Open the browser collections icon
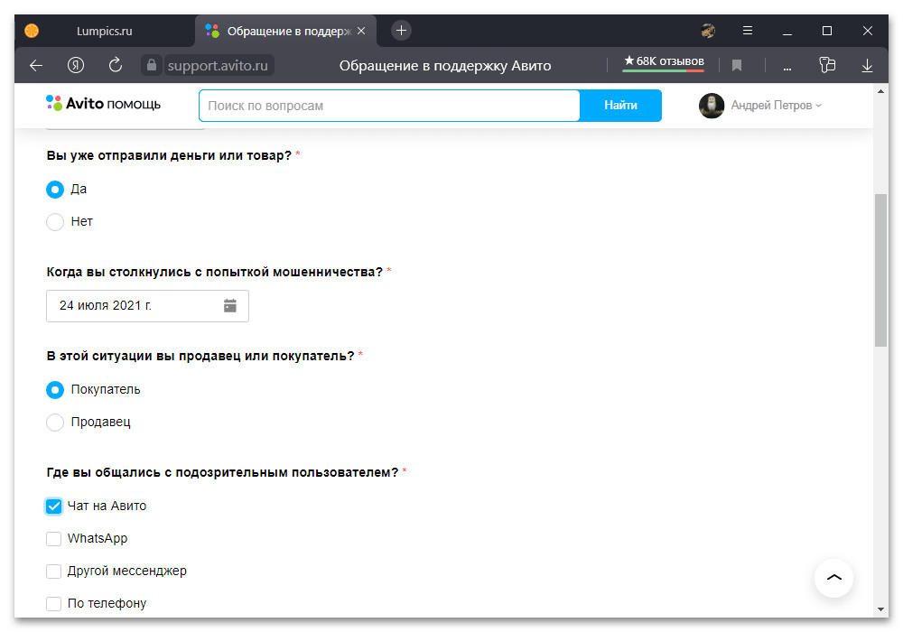Viewport: 903px width, 632px height. point(827,64)
